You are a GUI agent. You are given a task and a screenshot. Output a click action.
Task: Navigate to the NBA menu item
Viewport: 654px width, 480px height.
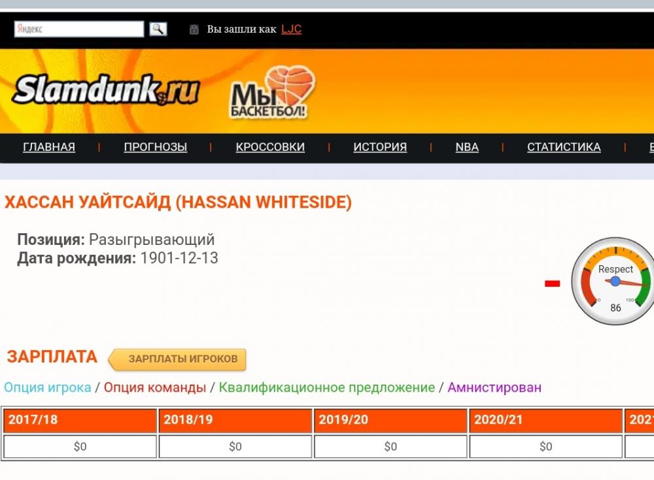click(467, 147)
